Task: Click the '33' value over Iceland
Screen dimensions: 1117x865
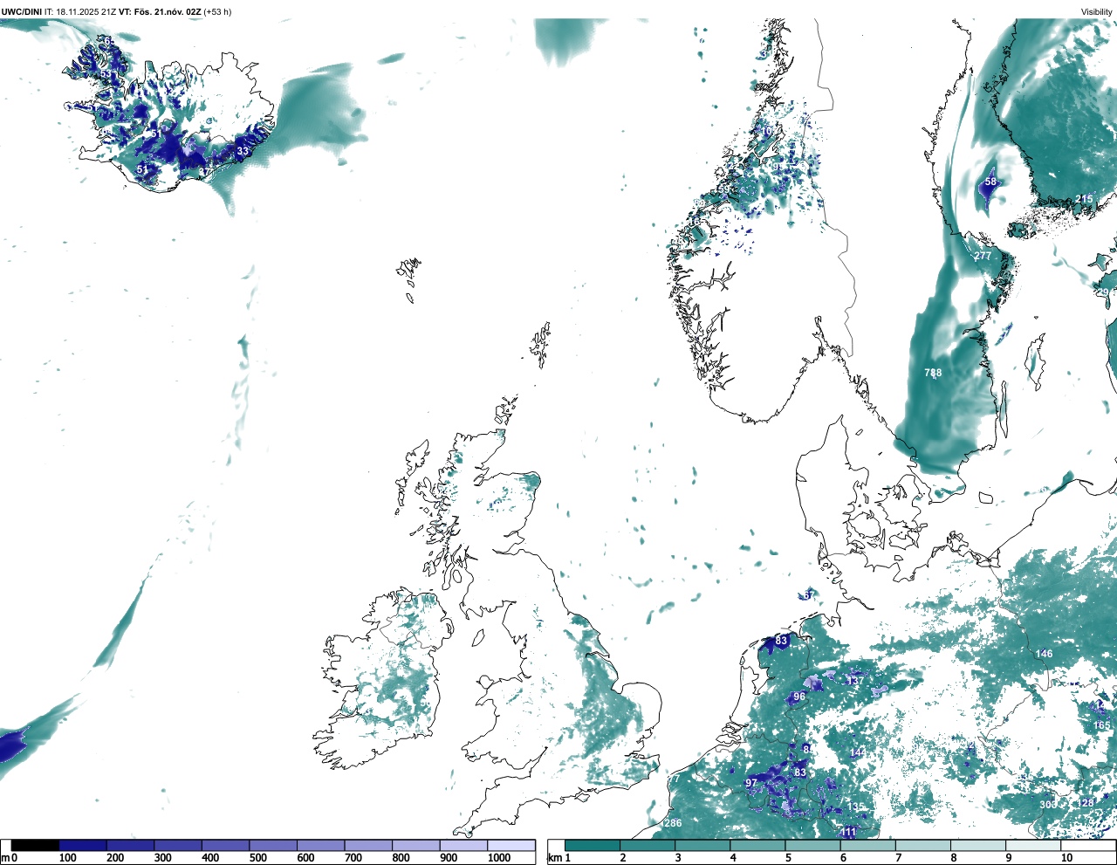Action: [x=243, y=152]
